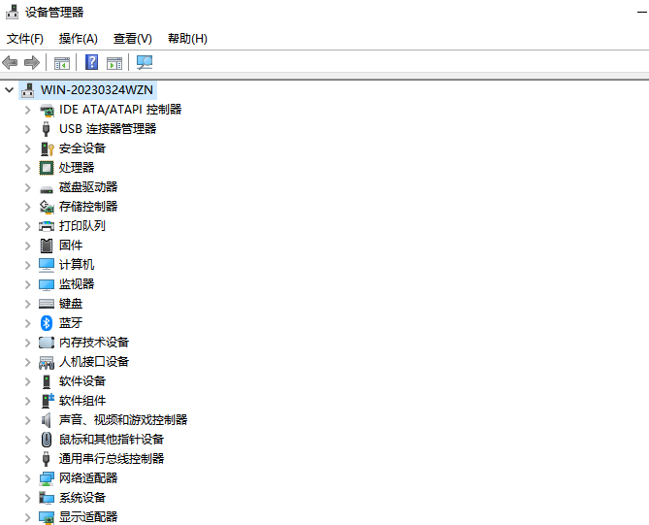Viewport: 649px width, 525px height.
Task: Click the 键盘 keyboard icon
Action: click(x=47, y=304)
